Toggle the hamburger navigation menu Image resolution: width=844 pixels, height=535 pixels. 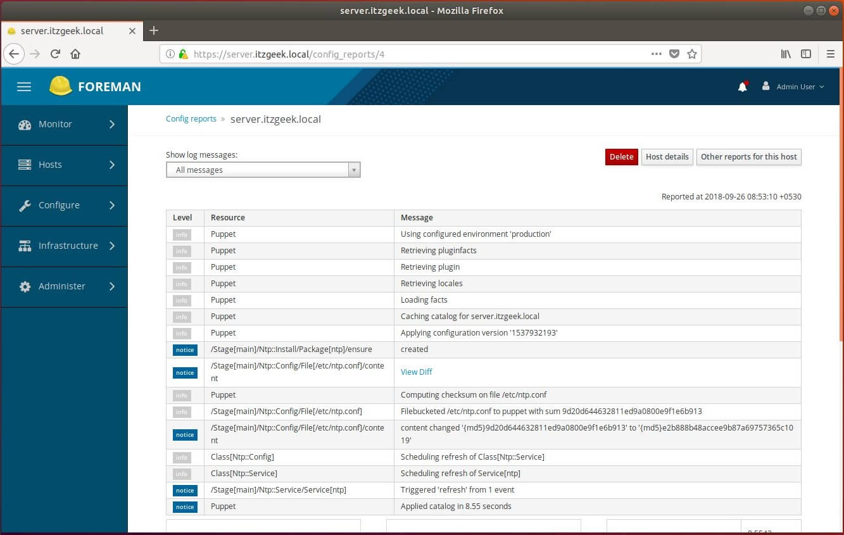24,87
